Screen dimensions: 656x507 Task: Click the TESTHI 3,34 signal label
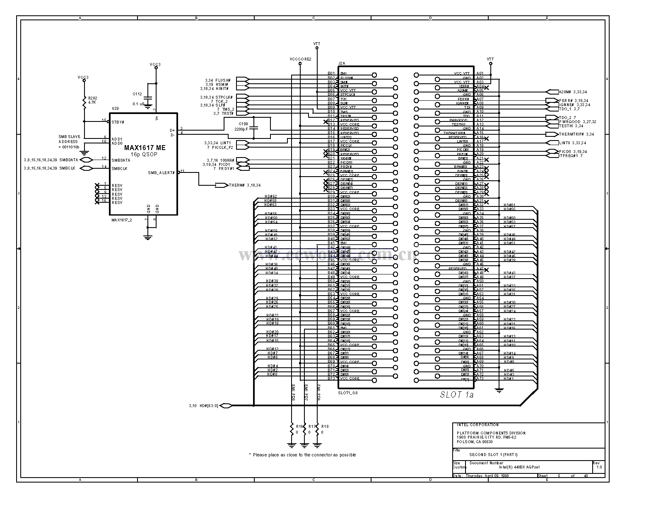[571, 126]
